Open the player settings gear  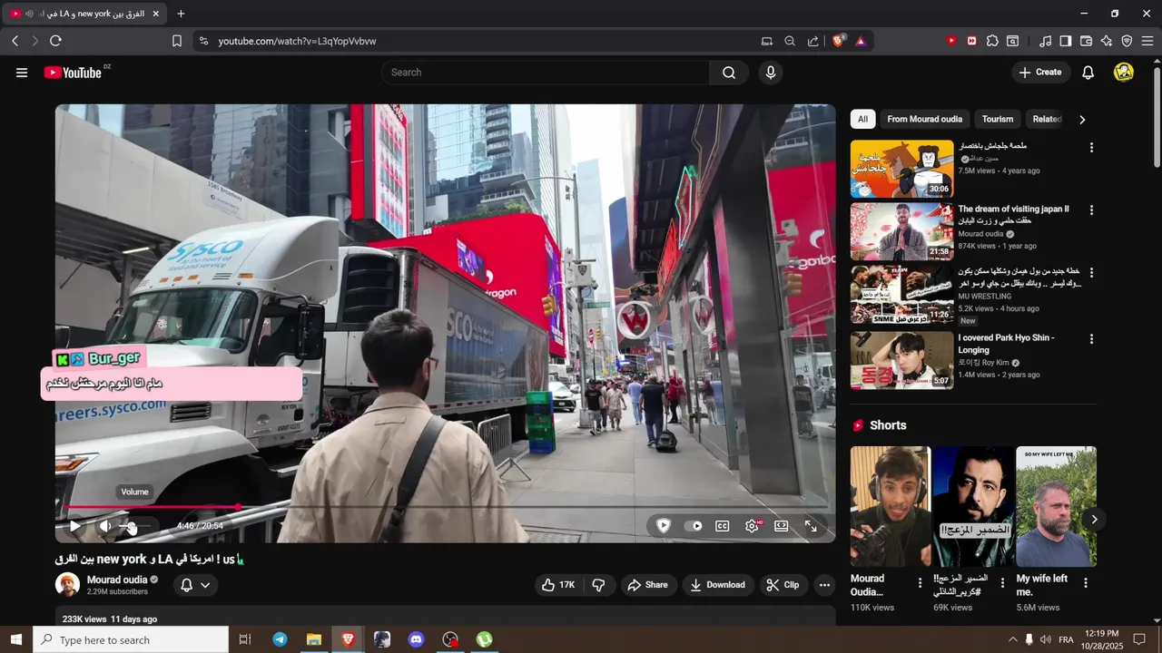[753, 526]
